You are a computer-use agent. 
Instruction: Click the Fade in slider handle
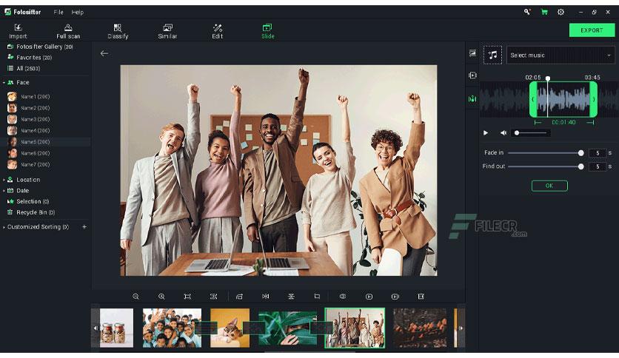click(x=580, y=153)
